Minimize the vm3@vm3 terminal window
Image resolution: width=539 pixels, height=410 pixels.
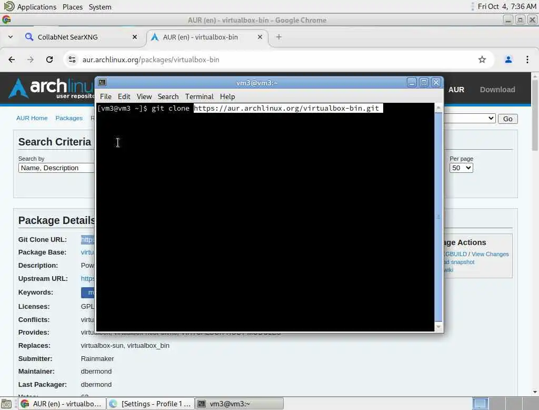(x=412, y=83)
